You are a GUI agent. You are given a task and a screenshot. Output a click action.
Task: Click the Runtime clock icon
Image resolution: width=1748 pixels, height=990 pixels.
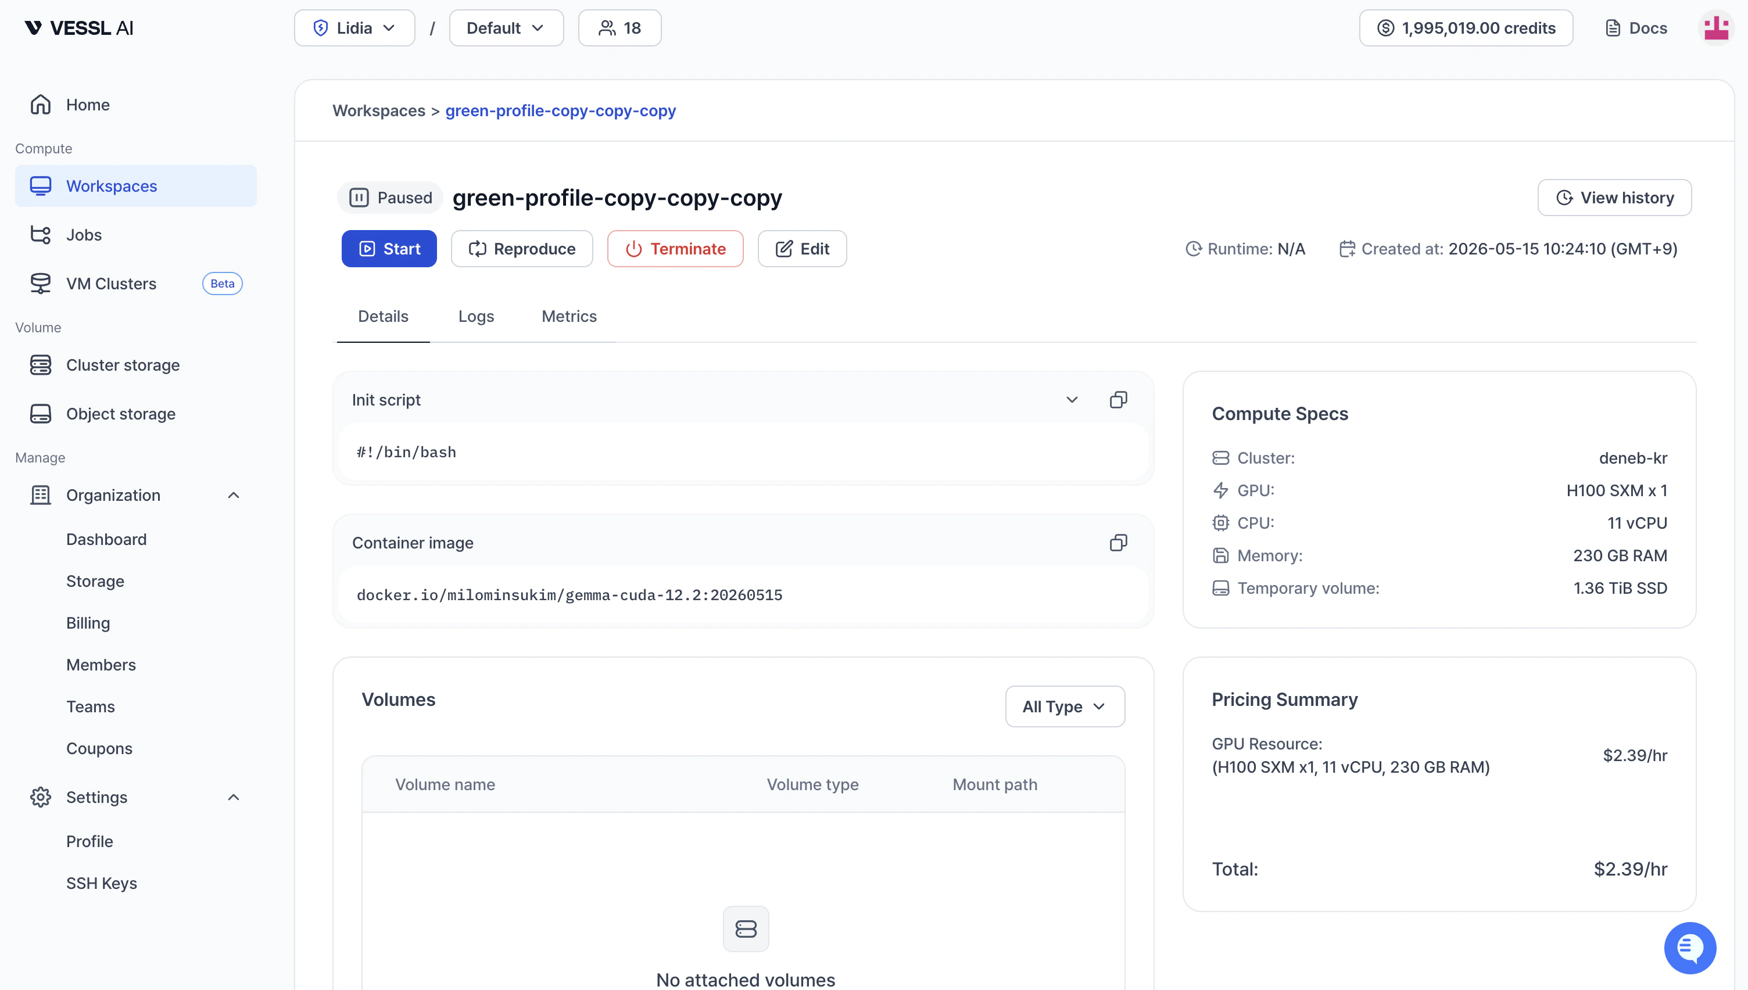(1194, 249)
